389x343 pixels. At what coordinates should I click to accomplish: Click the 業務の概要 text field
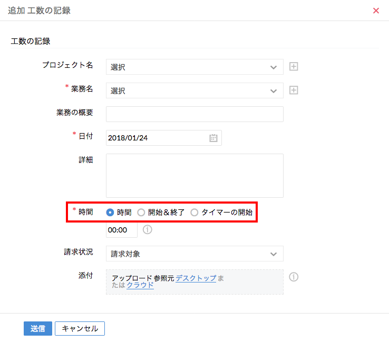coord(194,114)
